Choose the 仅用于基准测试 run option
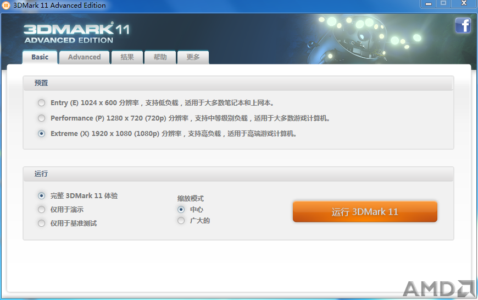Viewport: 478px width, 300px height. (x=41, y=223)
